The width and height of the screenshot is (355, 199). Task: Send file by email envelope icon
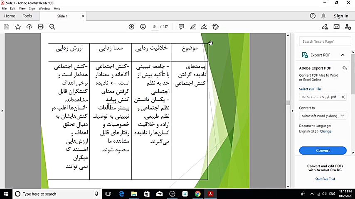pos(337,27)
